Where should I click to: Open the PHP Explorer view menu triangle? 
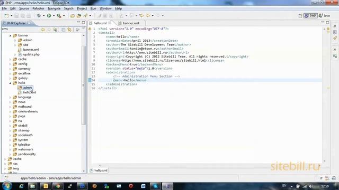click(x=84, y=29)
